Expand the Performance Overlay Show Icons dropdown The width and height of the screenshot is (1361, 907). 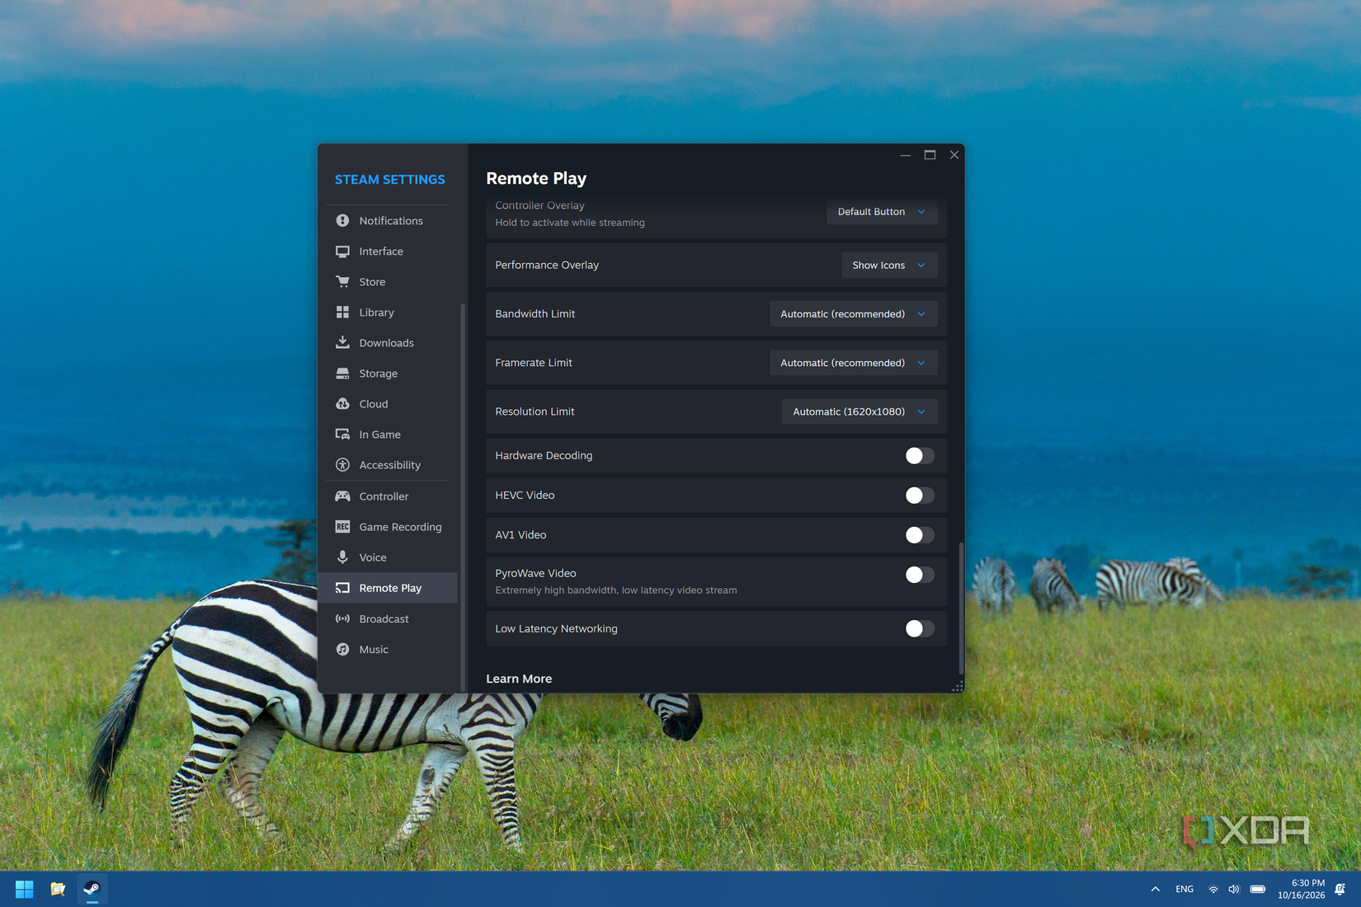coord(889,266)
